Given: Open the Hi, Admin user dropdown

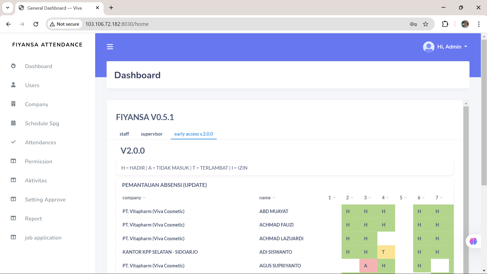Looking at the screenshot, I should [x=445, y=47].
